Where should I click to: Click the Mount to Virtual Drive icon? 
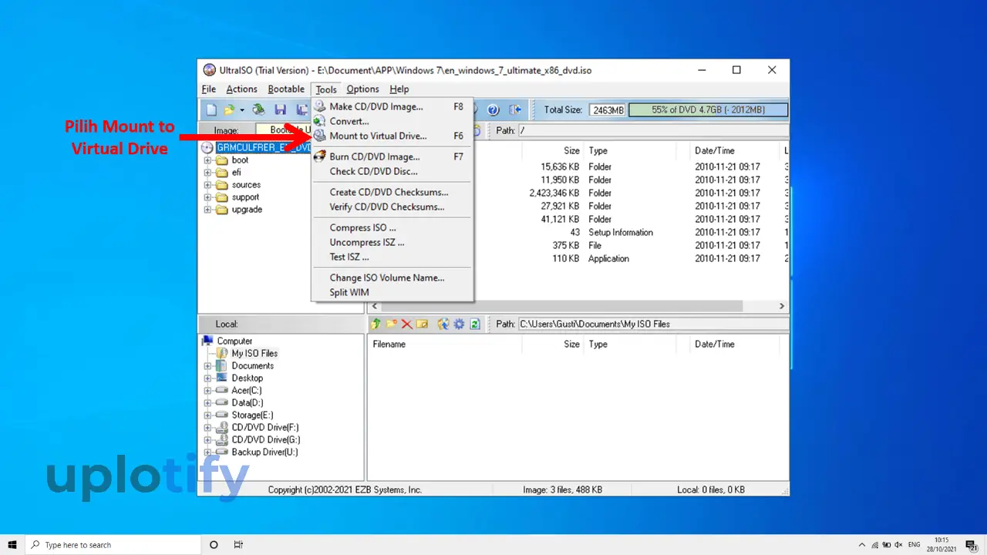click(x=320, y=136)
